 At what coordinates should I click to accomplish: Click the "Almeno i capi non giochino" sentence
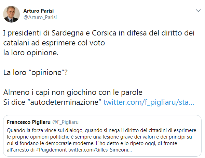pos(73,92)
